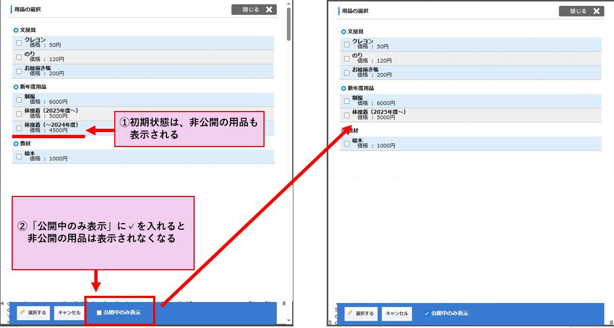Click pencil icon on right panel's 選択する button
The image size is (614, 328).
pos(351,314)
